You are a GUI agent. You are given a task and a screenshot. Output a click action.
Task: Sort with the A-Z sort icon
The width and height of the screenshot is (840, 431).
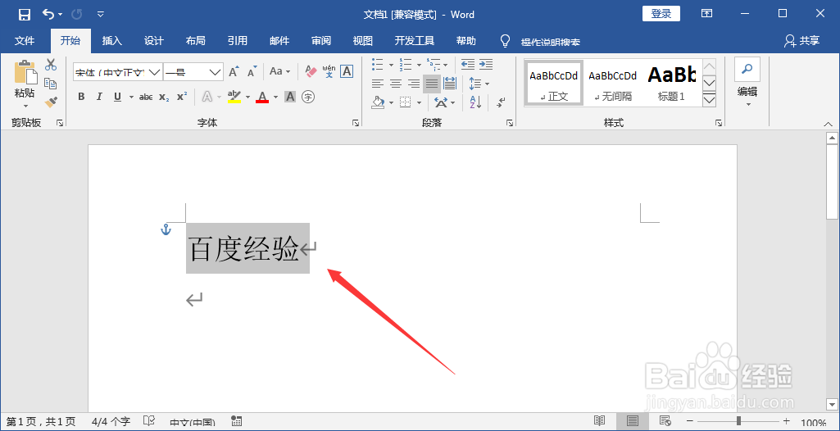(x=475, y=102)
